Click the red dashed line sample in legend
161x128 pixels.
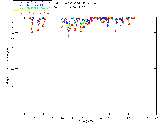tap(16, 13)
